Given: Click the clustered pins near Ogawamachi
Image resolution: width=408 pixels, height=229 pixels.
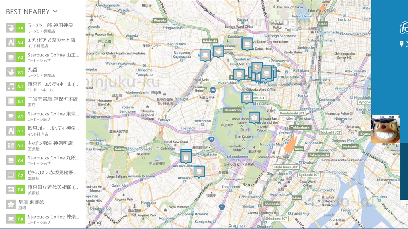Looking at the screenshot, I should click(x=266, y=74).
